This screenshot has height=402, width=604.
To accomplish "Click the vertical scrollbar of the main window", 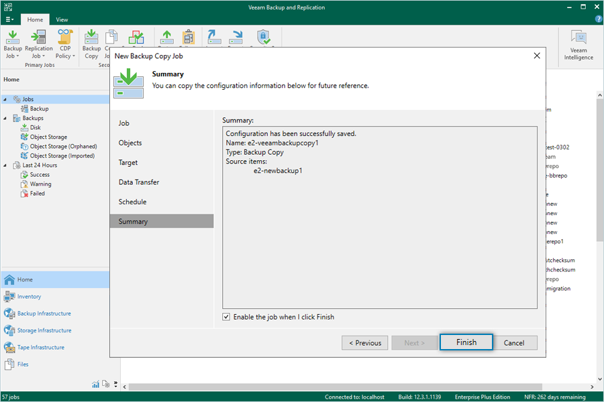I will (600, 170).
